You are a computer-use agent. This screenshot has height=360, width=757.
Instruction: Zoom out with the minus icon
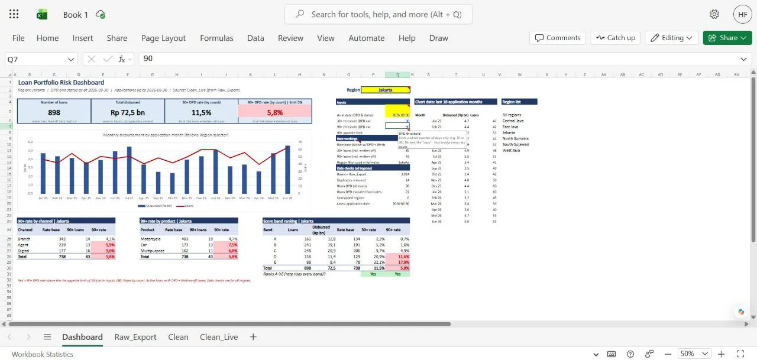click(667, 354)
